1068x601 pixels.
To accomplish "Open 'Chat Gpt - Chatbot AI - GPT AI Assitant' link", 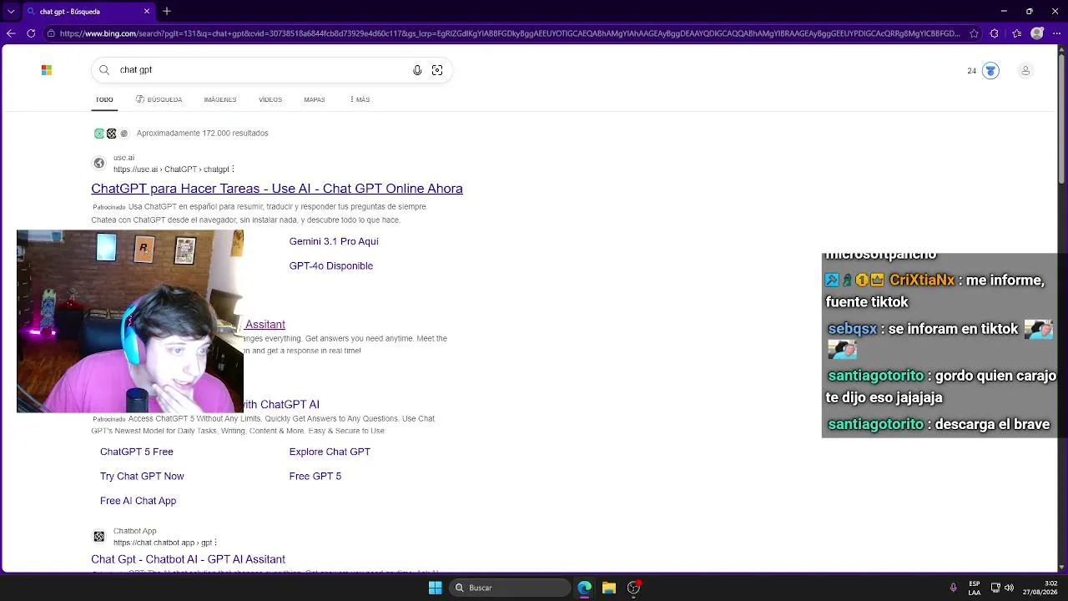I will click(x=188, y=559).
